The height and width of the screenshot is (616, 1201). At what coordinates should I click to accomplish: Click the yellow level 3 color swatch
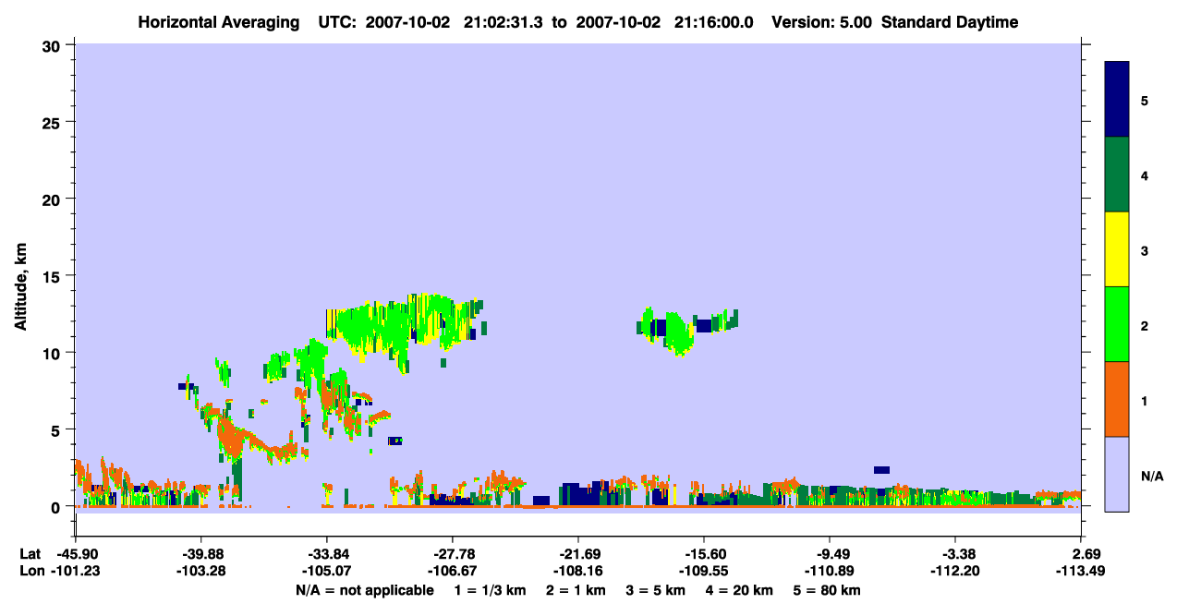tap(1117, 249)
